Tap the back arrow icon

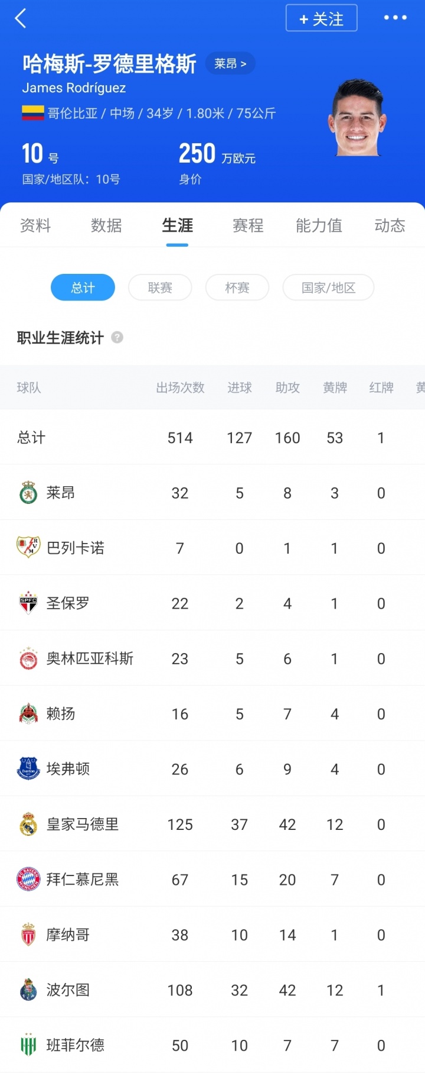(x=21, y=18)
